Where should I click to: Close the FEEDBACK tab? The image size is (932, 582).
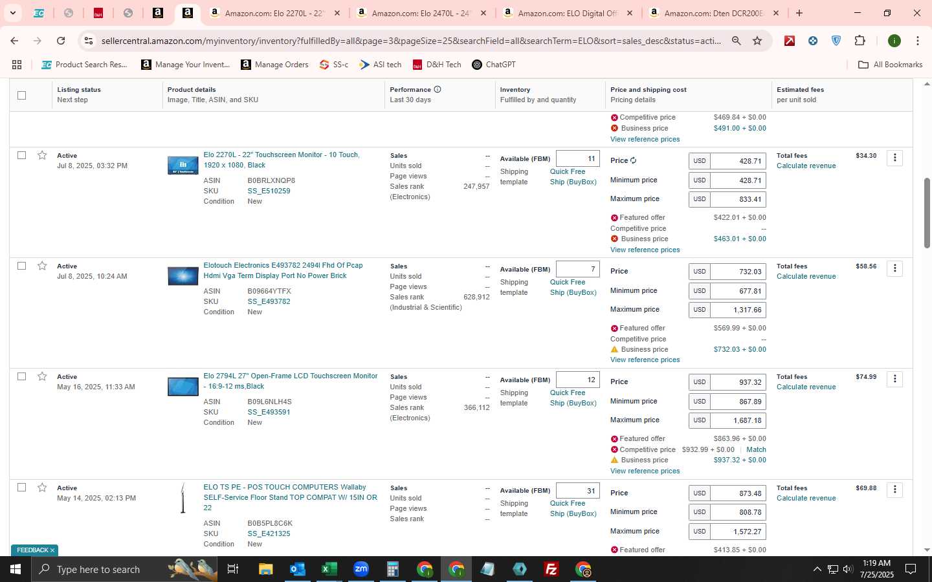(x=52, y=550)
